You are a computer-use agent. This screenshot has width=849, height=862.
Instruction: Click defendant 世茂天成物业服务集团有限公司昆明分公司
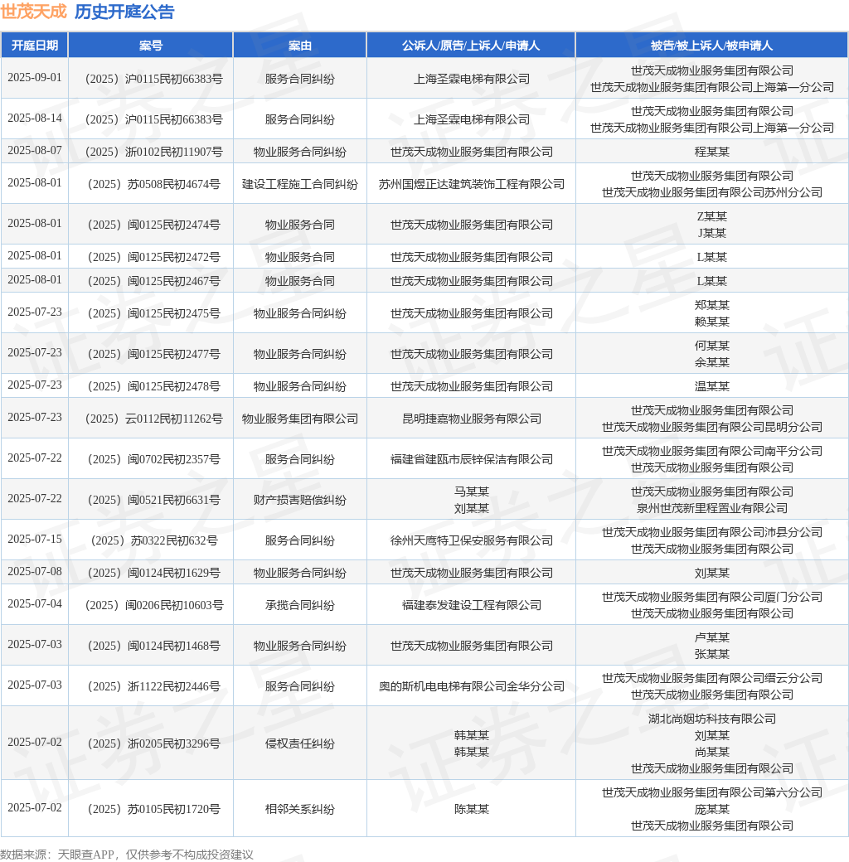click(x=711, y=427)
